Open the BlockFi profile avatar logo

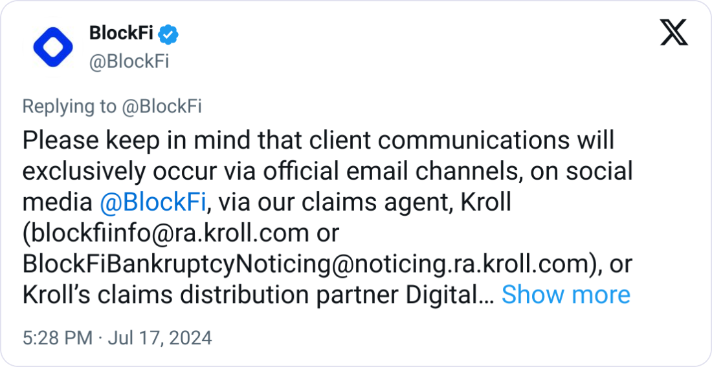pyautogui.click(x=53, y=47)
